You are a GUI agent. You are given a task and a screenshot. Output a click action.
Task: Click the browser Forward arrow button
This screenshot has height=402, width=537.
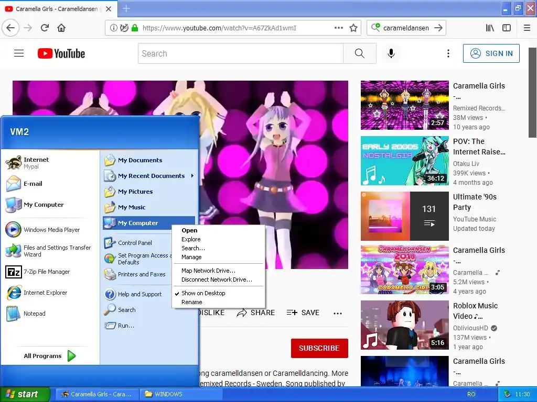point(28,28)
